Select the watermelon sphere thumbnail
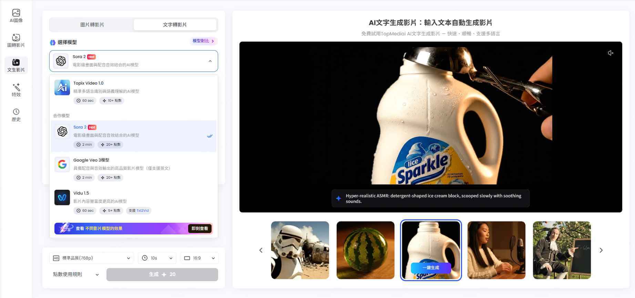The width and height of the screenshot is (635, 298). 365,250
